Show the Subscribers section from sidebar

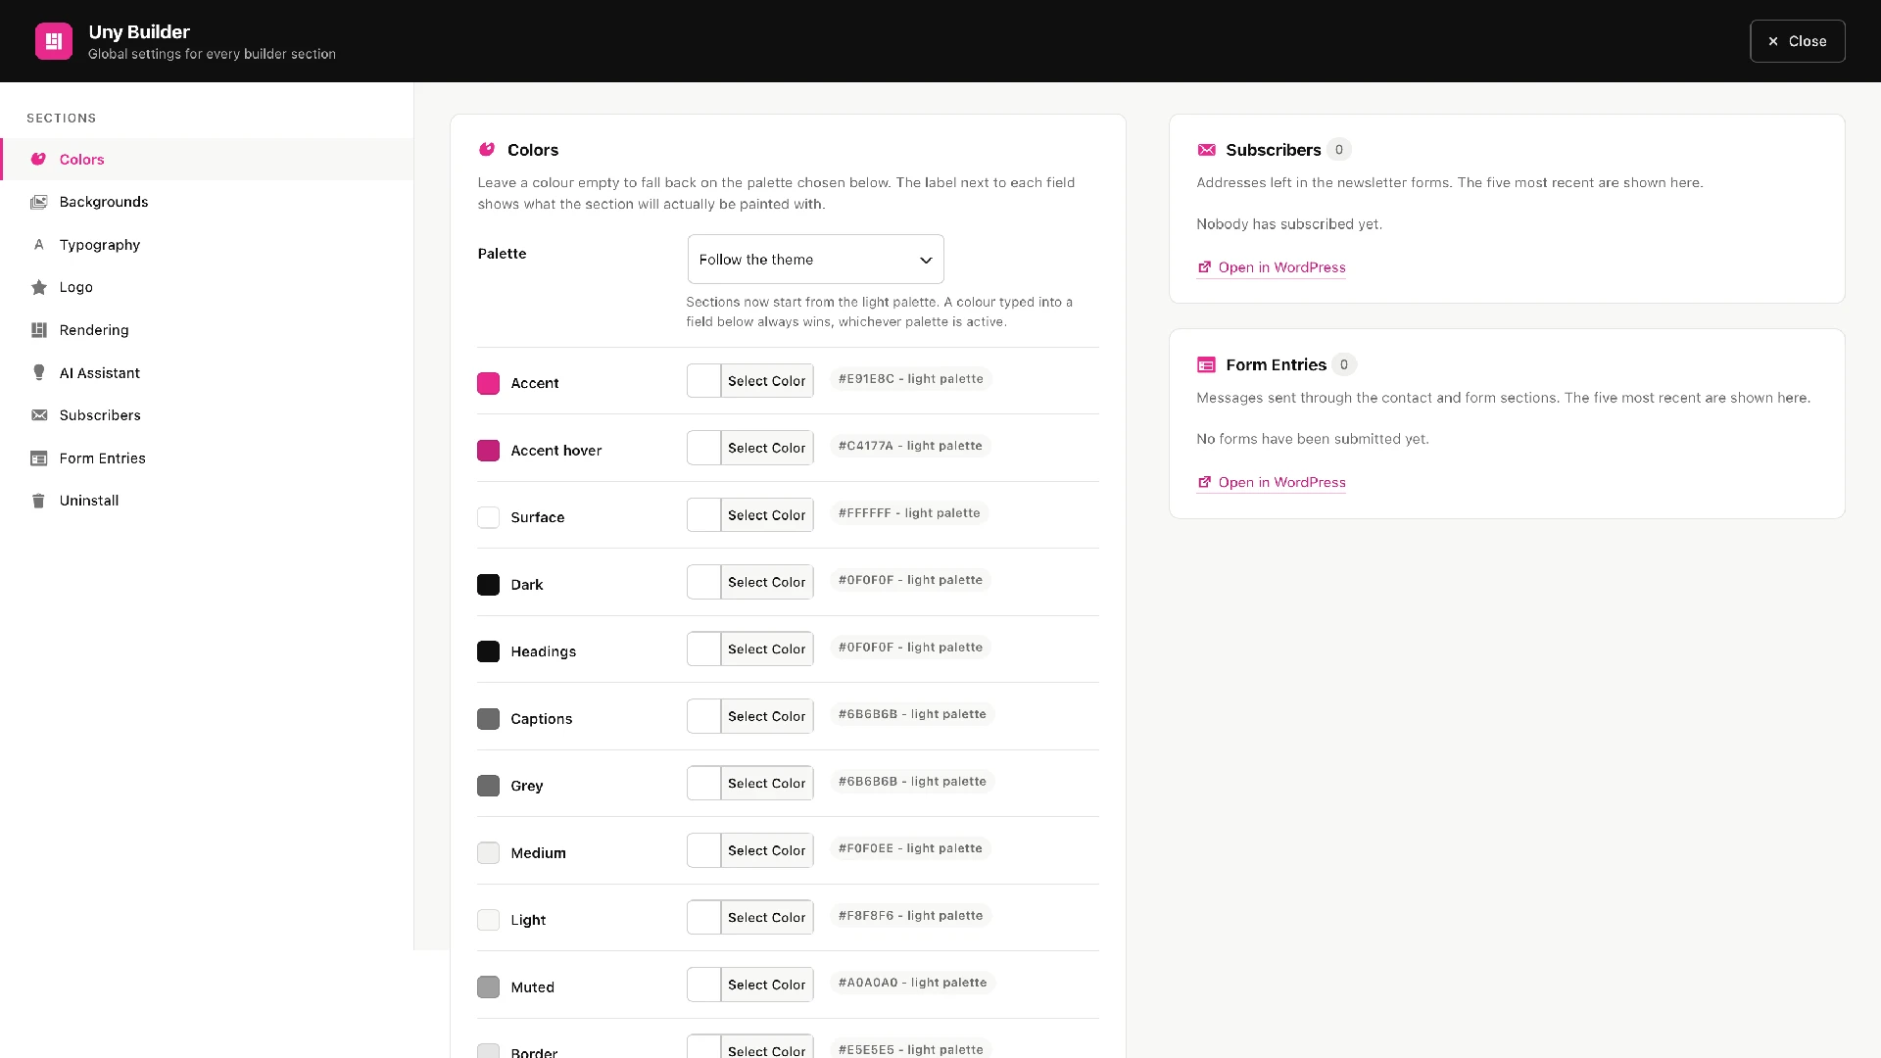coord(207,415)
